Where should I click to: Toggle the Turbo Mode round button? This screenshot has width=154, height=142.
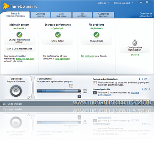click(x=16, y=91)
